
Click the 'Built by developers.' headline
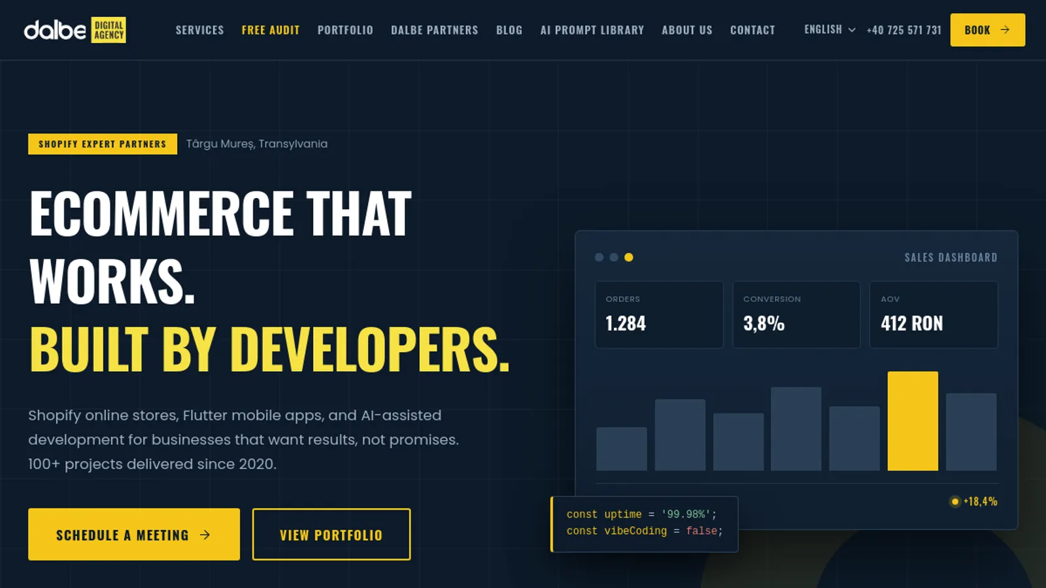pos(269,350)
